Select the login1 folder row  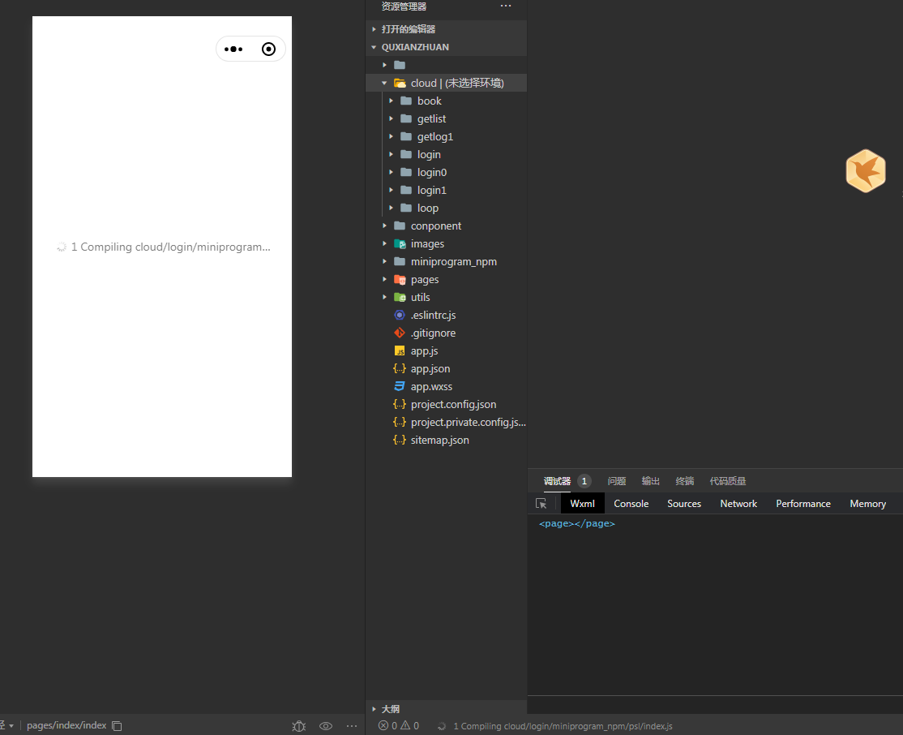pos(447,190)
